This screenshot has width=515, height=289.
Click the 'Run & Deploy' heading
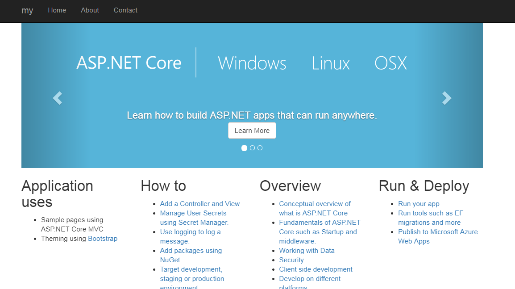point(424,186)
